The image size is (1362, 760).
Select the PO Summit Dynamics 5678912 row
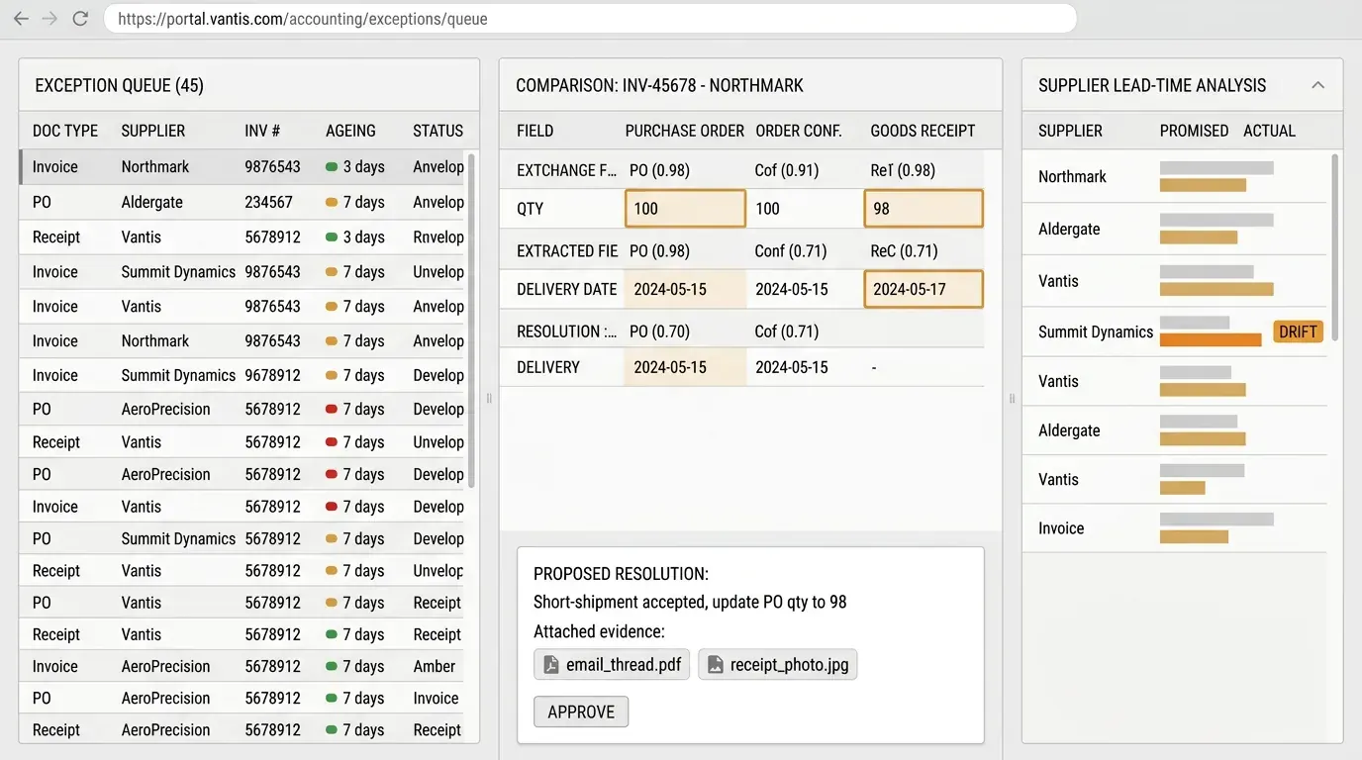pos(243,538)
